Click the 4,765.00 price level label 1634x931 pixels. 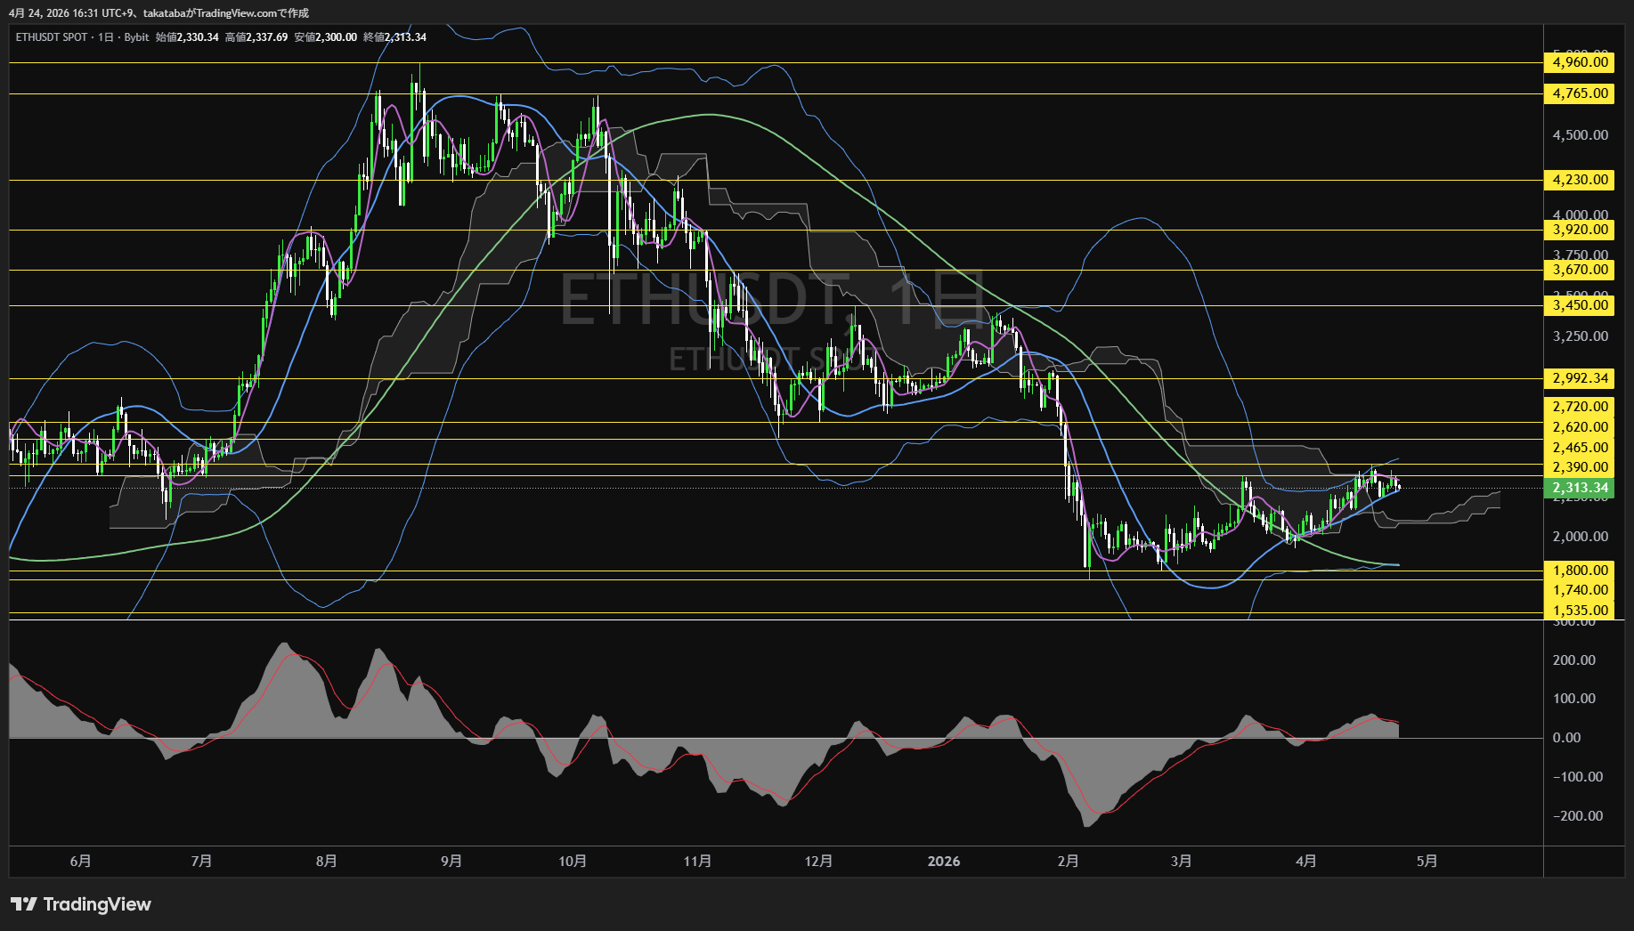(x=1580, y=93)
